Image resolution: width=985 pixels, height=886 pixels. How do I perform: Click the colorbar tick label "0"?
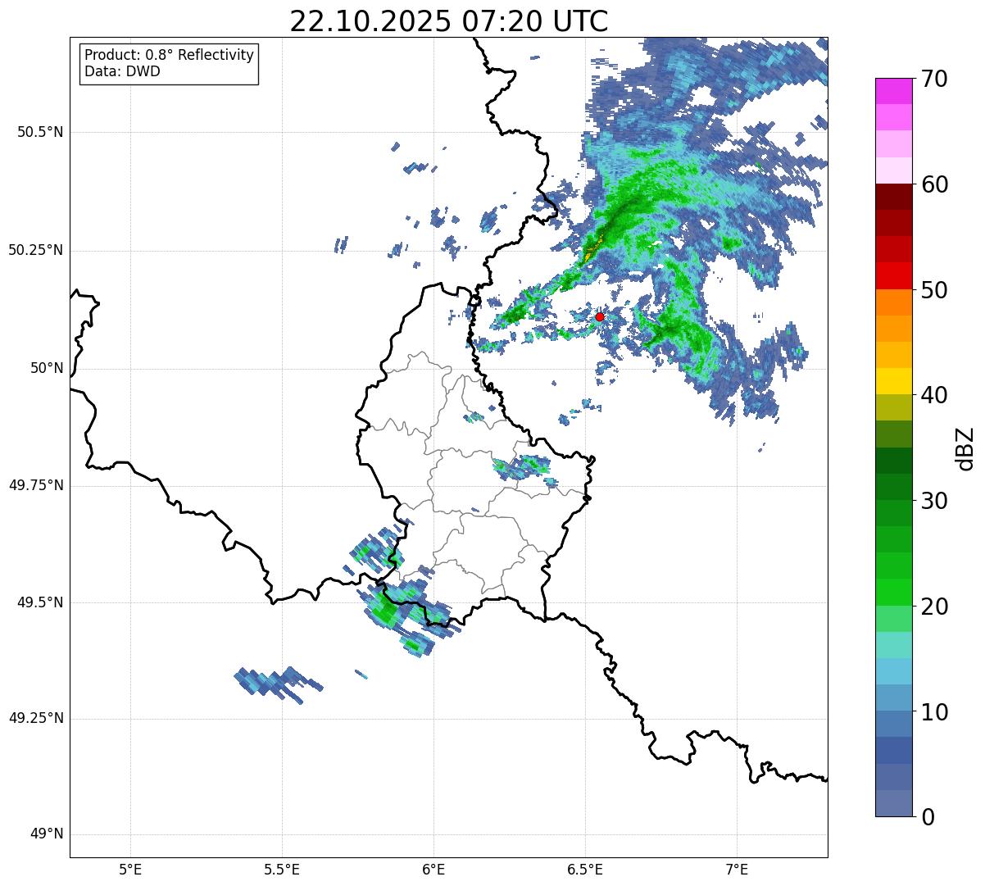928,817
